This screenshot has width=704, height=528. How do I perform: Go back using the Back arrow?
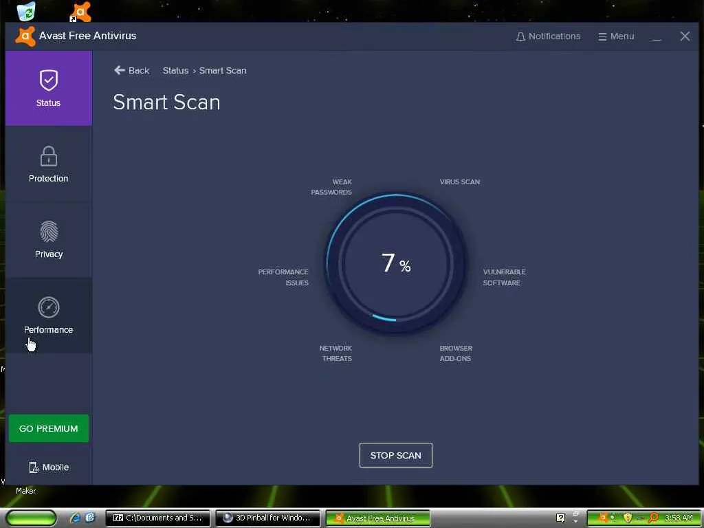pos(131,71)
